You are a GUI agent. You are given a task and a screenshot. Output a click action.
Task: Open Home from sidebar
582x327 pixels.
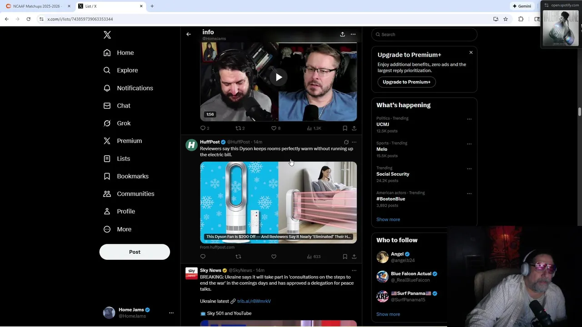pos(119,53)
